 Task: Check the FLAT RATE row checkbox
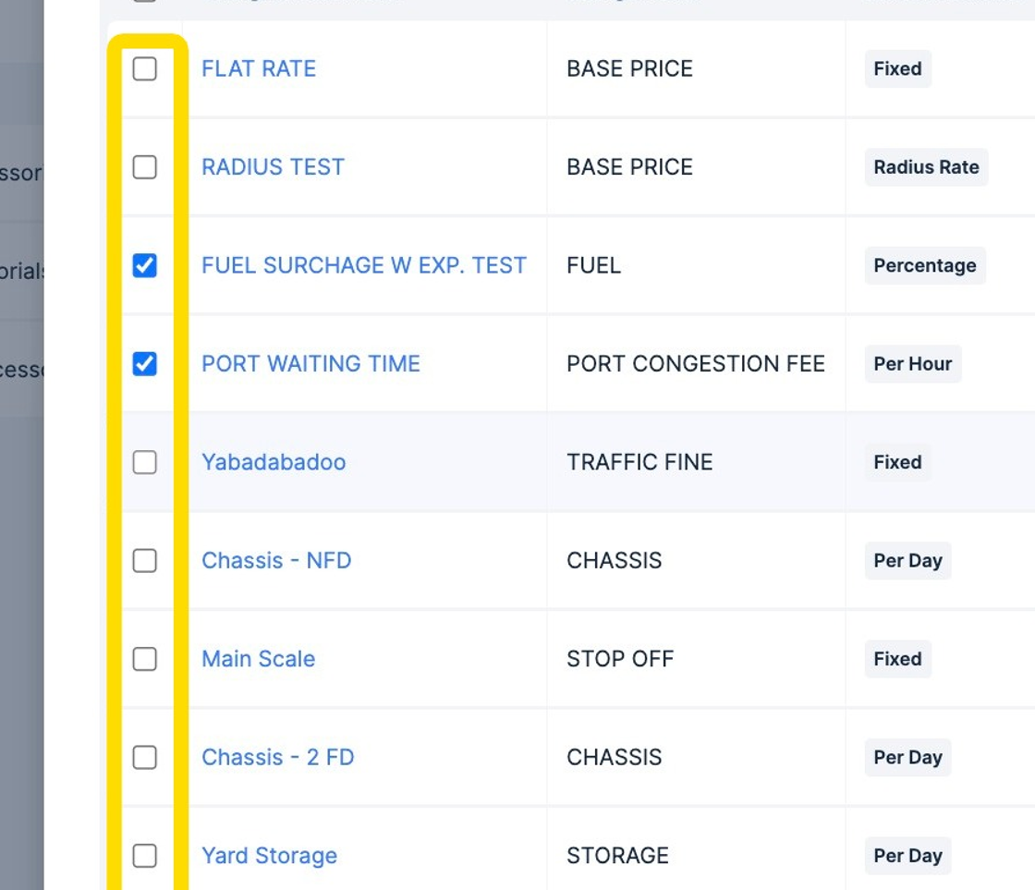pyautogui.click(x=144, y=68)
